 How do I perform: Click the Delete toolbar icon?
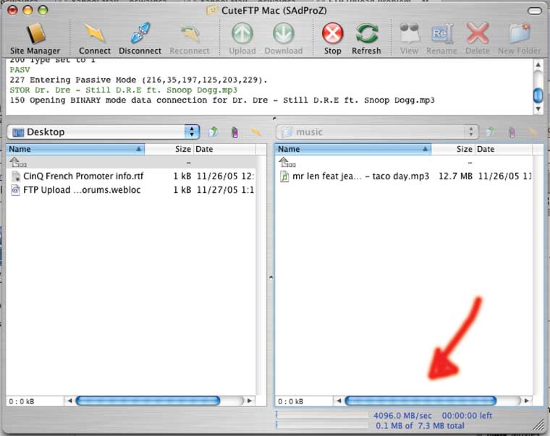(478, 38)
